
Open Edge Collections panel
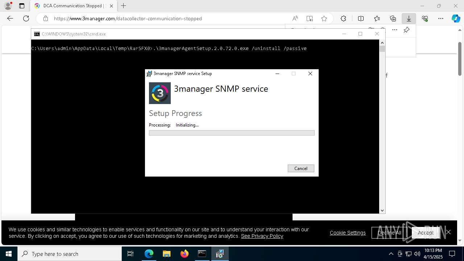pos(393,18)
